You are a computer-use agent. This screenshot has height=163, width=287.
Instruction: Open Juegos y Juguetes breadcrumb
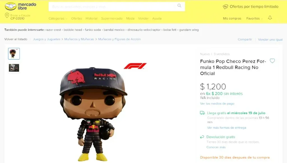[x=47, y=39]
